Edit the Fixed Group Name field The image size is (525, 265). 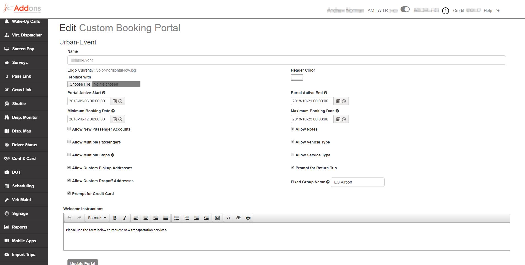click(x=357, y=182)
